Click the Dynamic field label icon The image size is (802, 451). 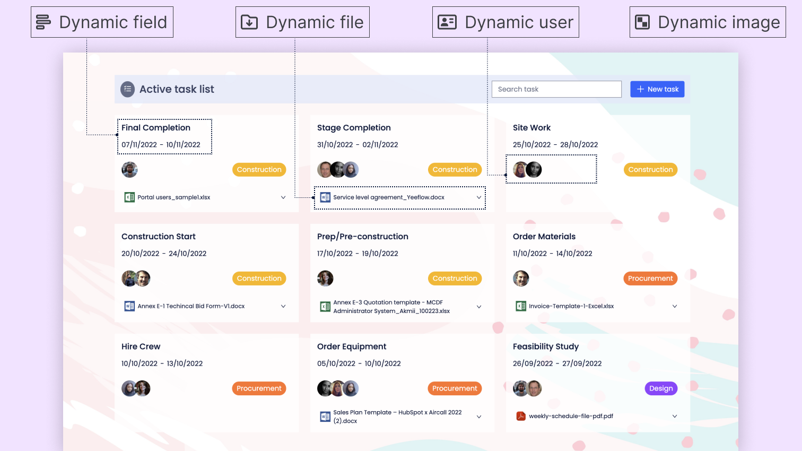[x=43, y=22]
